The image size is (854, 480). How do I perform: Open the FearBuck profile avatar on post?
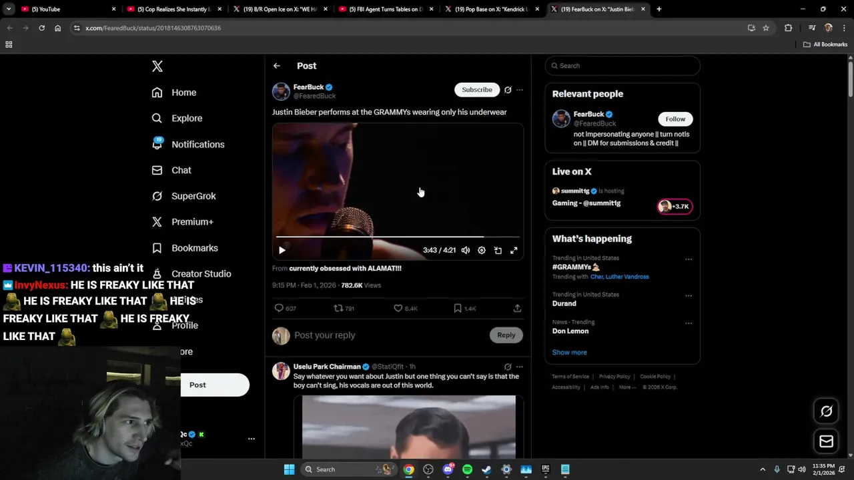281,91
